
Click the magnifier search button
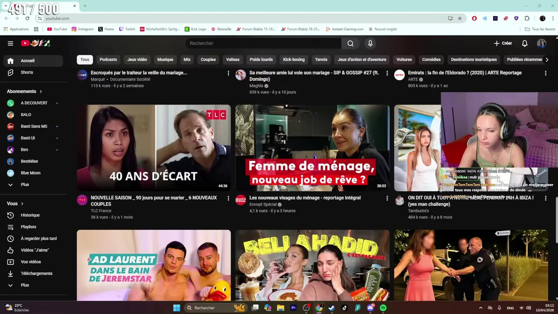pyautogui.click(x=350, y=43)
